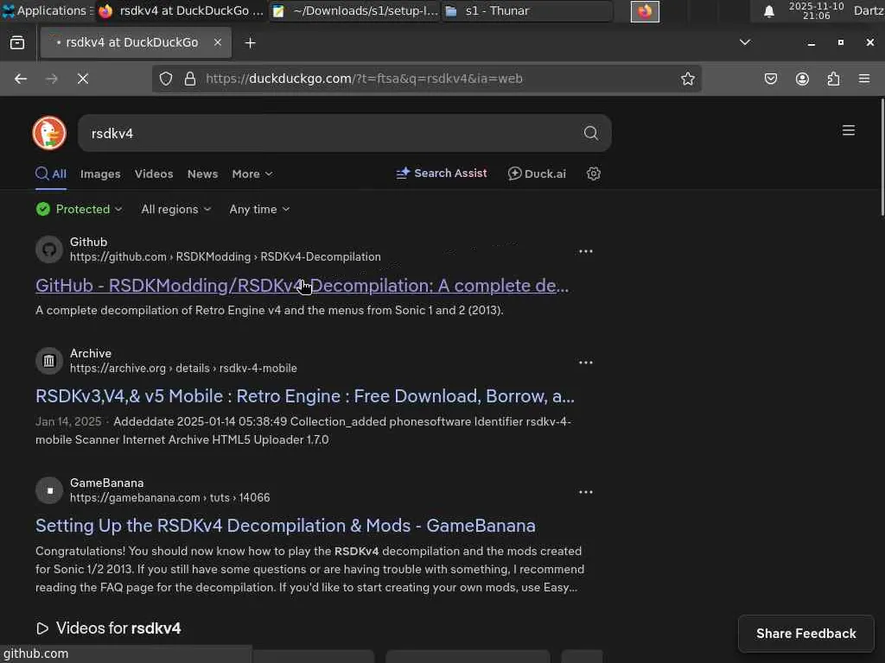Open Duck.ai chat
Screen dimensions: 885x663
(x=537, y=174)
